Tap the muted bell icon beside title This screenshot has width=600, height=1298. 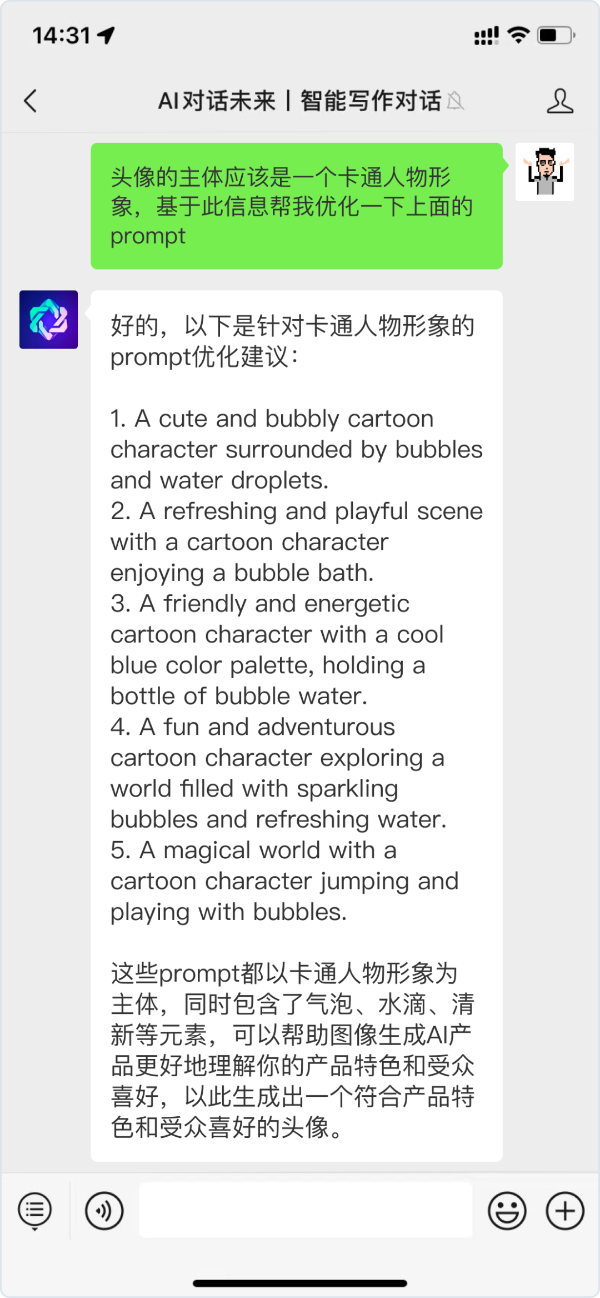(456, 101)
